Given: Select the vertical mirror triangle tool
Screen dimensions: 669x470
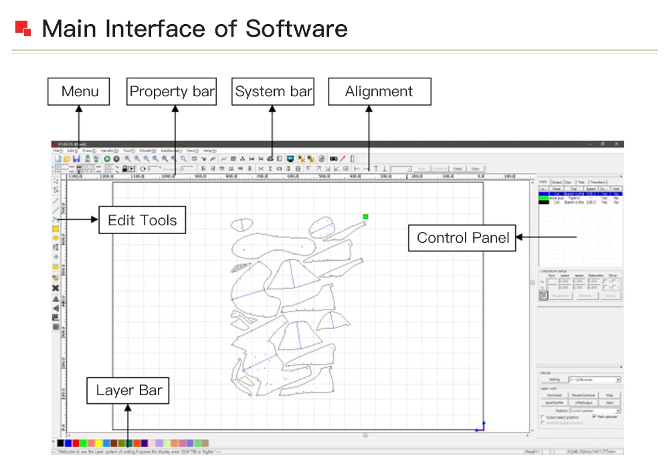Looking at the screenshot, I should point(56,299).
